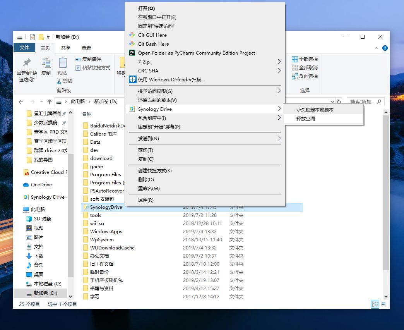This screenshot has width=404, height=330.
Task: Click the Git Bash Here icon
Action: (132, 44)
